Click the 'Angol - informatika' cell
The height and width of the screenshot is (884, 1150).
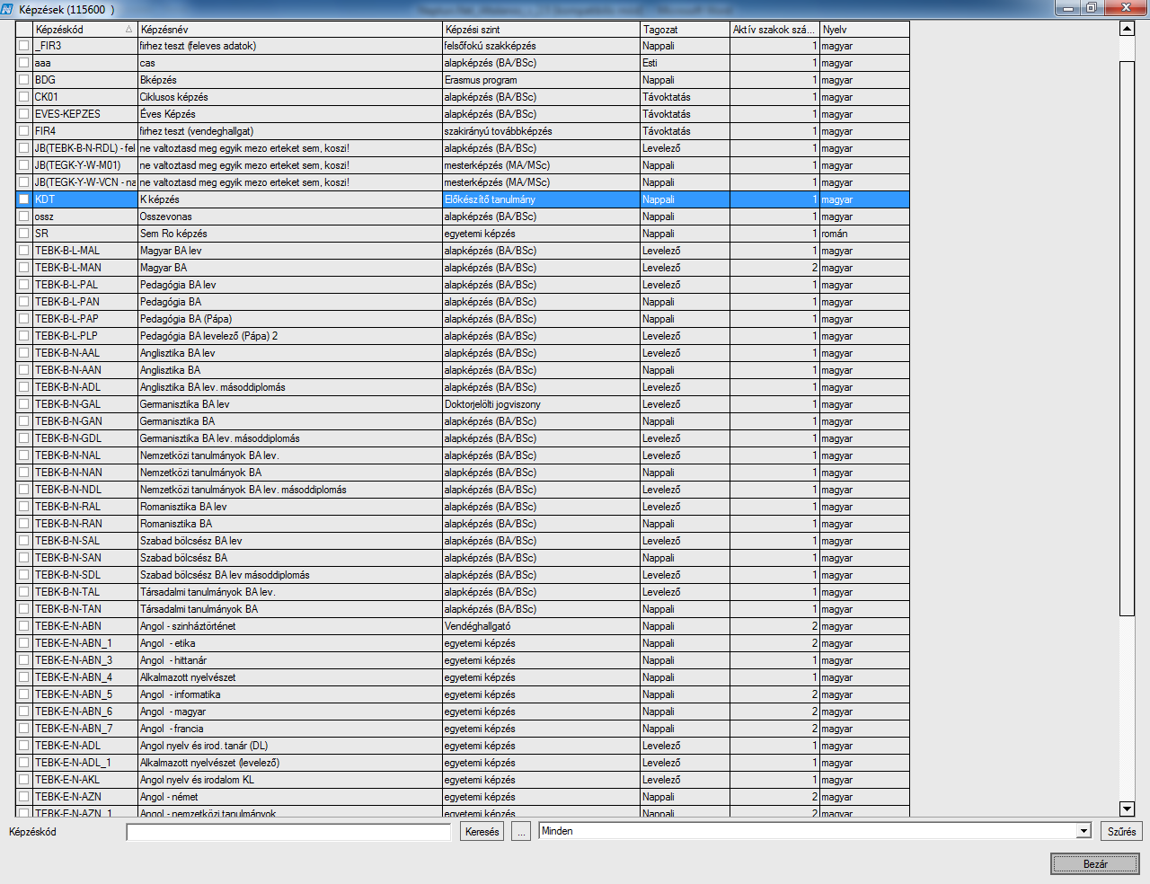pyautogui.click(x=290, y=694)
